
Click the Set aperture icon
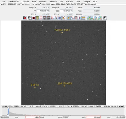pyautogui.click(x=56, y=18)
